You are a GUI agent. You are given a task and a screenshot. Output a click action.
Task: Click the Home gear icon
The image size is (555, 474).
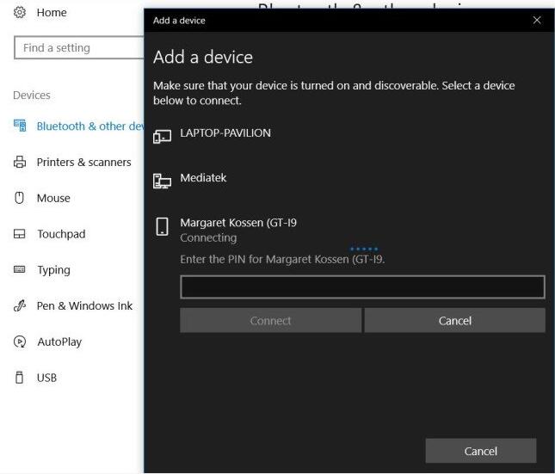(x=20, y=13)
